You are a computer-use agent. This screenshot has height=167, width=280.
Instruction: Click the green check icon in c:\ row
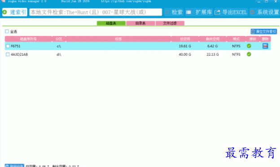click(249, 46)
